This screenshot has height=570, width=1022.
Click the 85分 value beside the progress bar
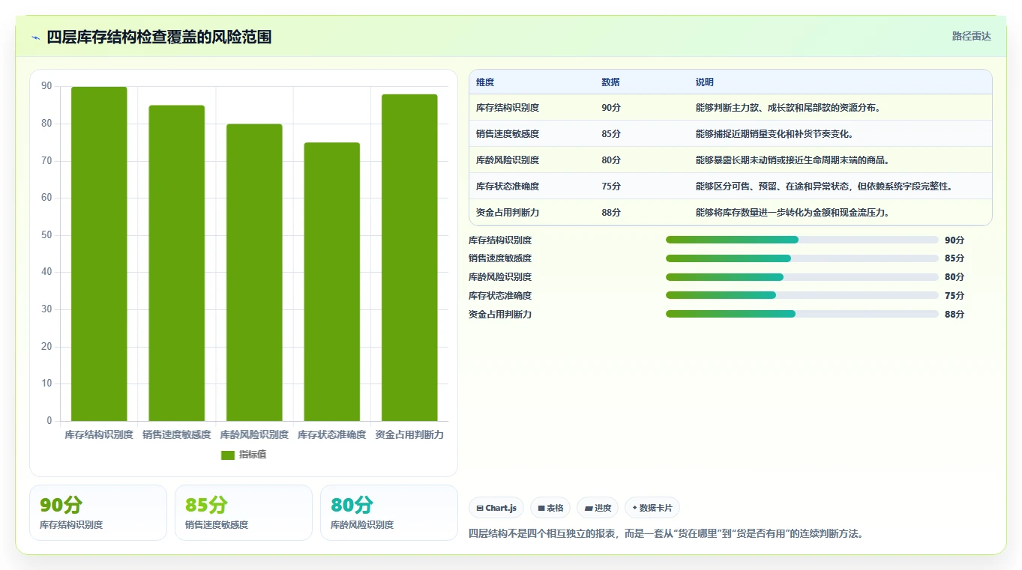(x=955, y=258)
